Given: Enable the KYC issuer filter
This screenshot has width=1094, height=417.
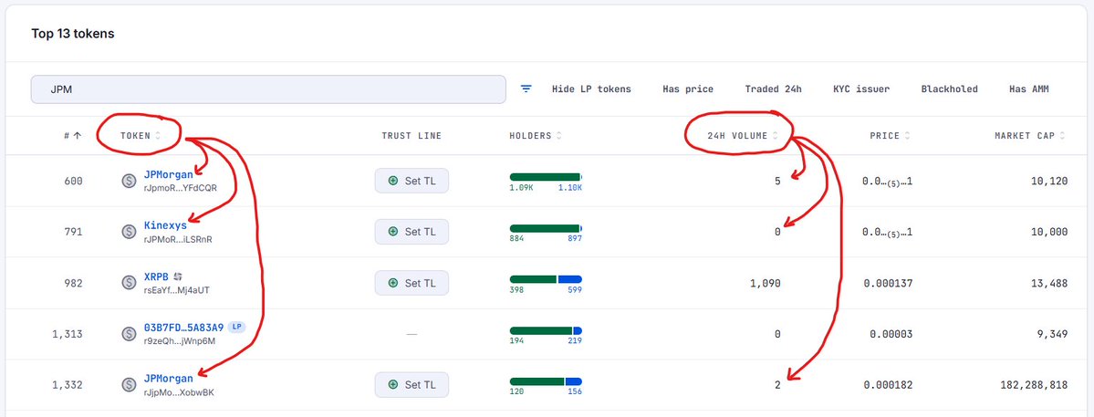Looking at the screenshot, I should coord(861,89).
